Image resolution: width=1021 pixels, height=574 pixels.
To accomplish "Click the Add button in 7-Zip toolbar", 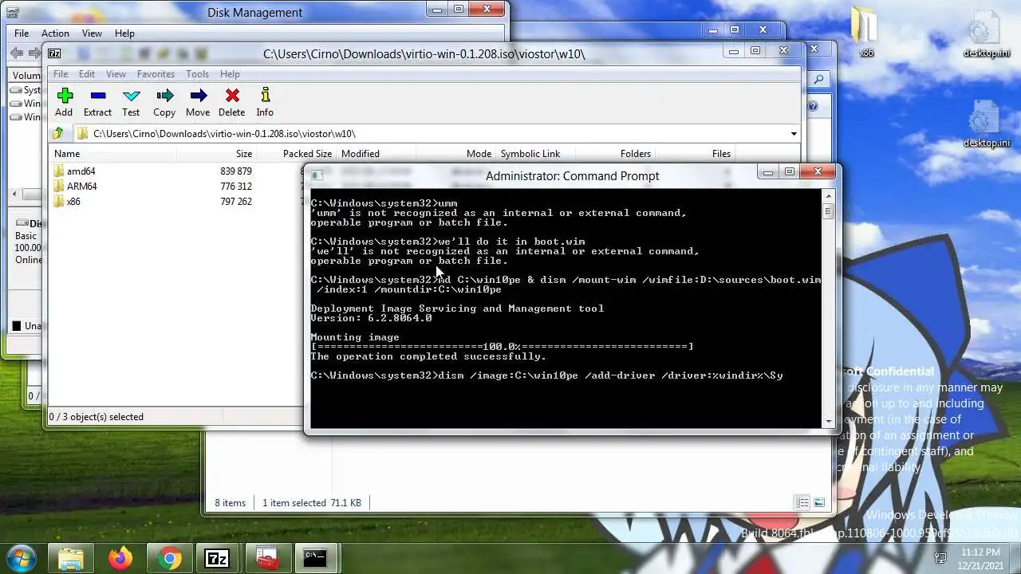I will 65,102.
